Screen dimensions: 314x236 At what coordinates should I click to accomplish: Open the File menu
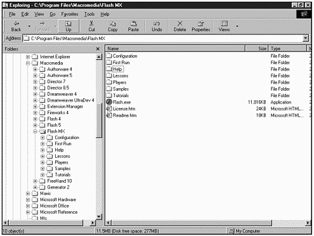tap(12, 14)
